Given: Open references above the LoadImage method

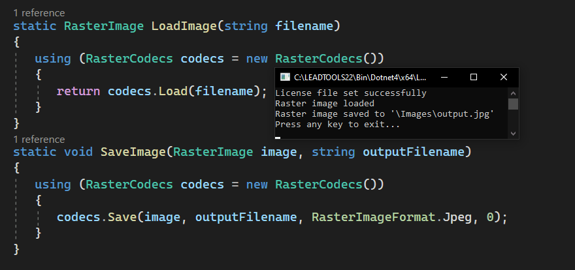Looking at the screenshot, I should click(39, 12).
